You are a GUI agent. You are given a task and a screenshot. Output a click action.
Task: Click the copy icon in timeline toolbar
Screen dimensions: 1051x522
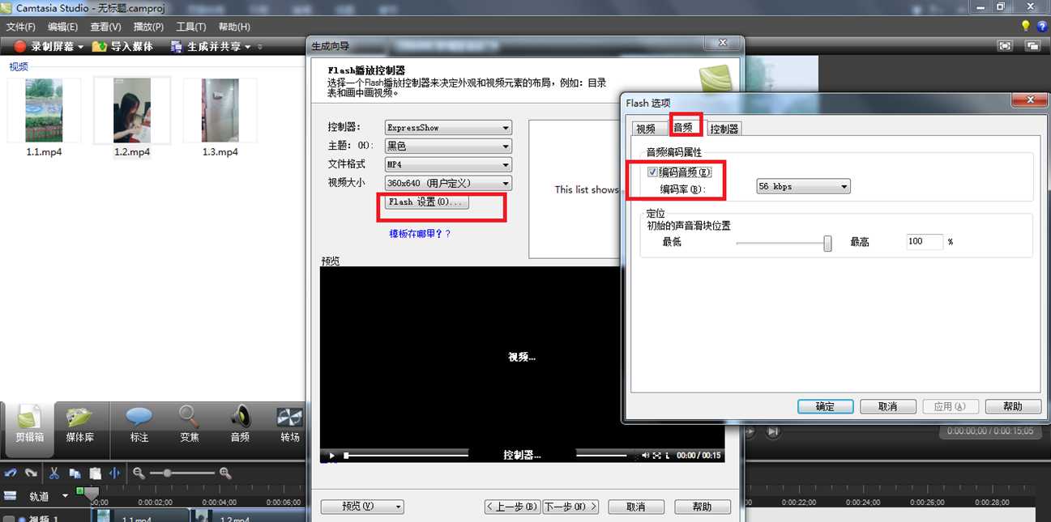[x=75, y=473]
